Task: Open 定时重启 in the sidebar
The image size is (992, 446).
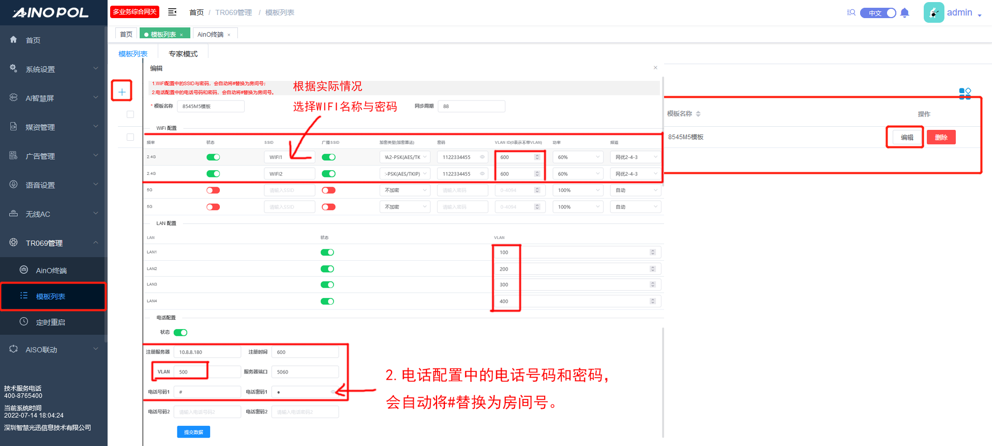Action: coord(50,322)
